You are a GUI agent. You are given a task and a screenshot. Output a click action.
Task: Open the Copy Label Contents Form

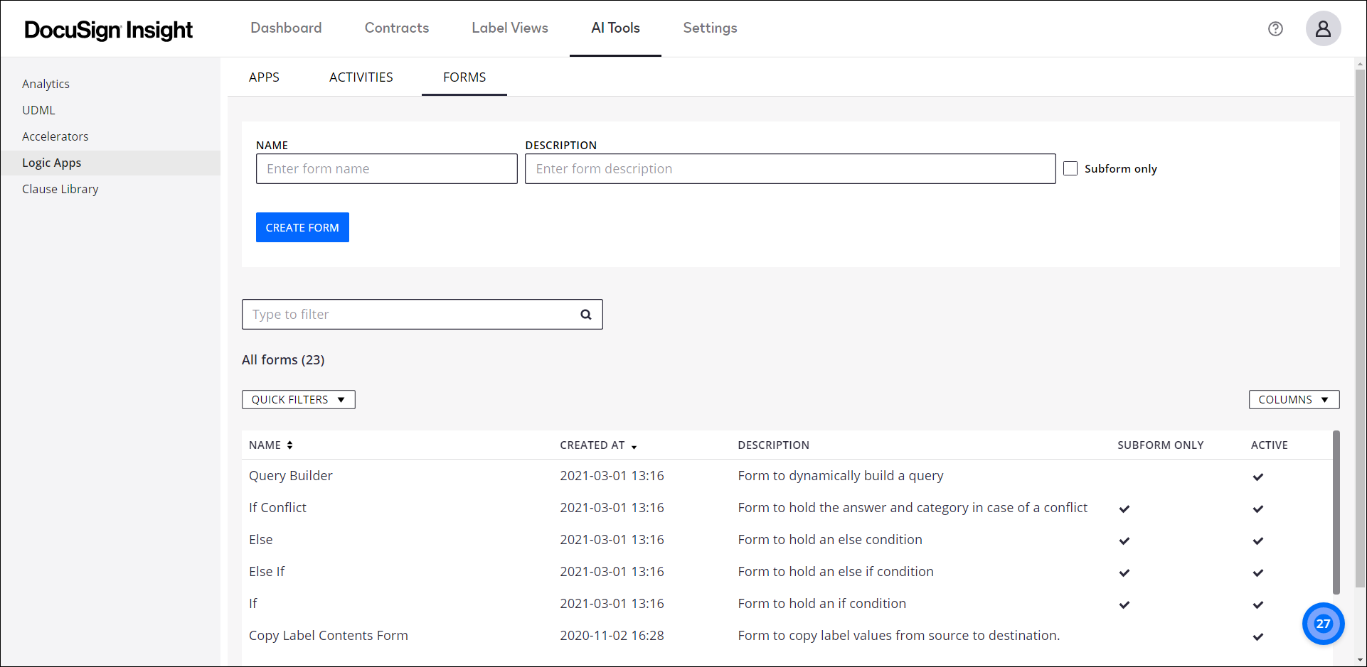tap(329, 636)
